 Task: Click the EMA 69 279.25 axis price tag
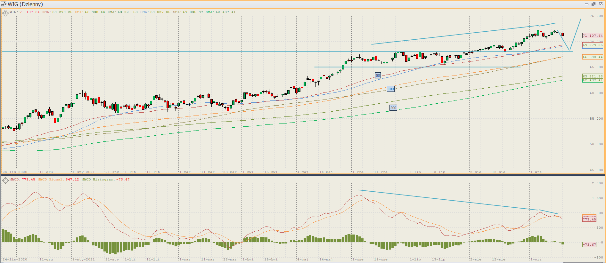point(593,45)
